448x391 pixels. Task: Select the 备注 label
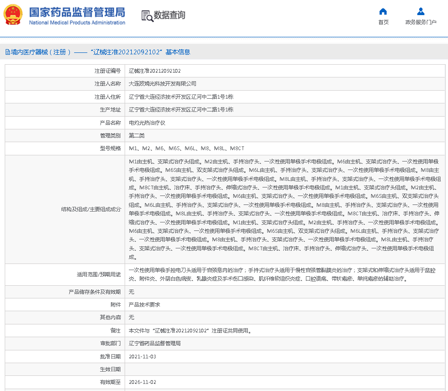coord(116,331)
